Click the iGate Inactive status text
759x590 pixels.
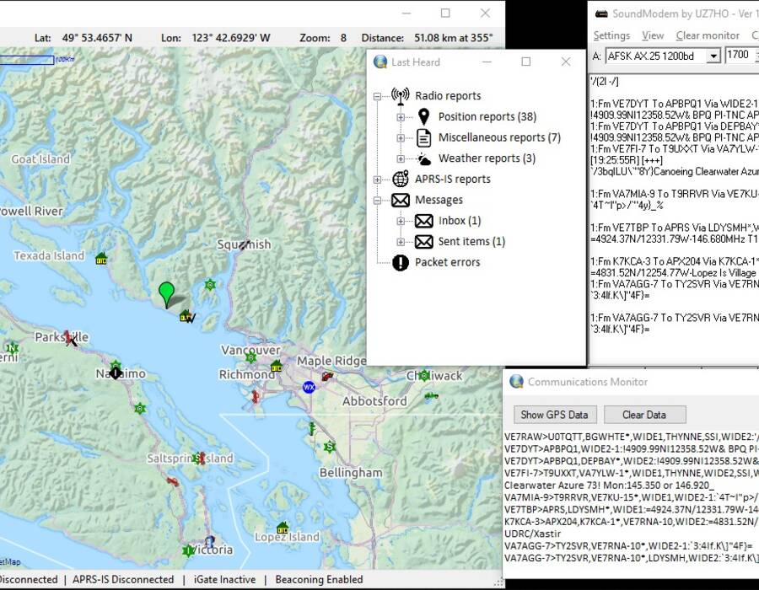(224, 579)
